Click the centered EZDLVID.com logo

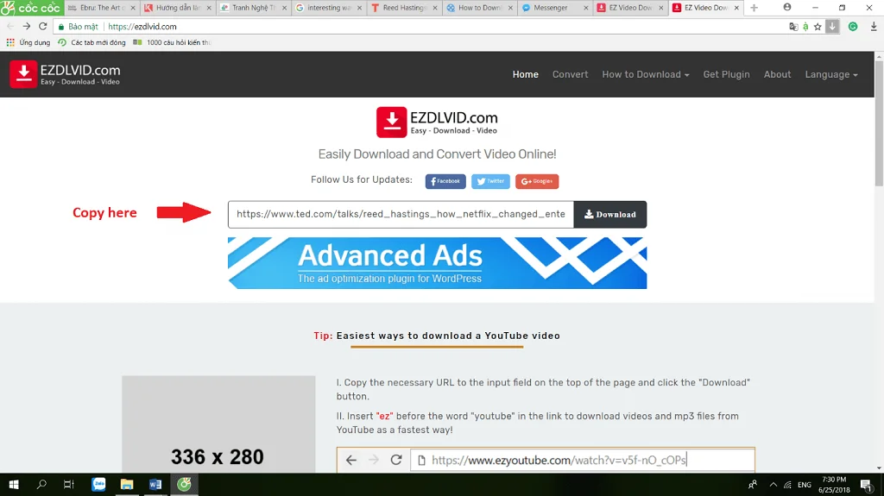[x=437, y=122]
